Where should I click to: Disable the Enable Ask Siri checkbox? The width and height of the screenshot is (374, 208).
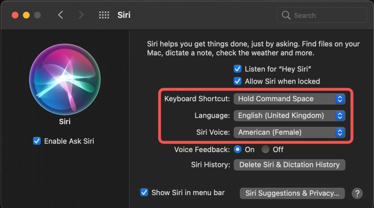[x=37, y=141]
